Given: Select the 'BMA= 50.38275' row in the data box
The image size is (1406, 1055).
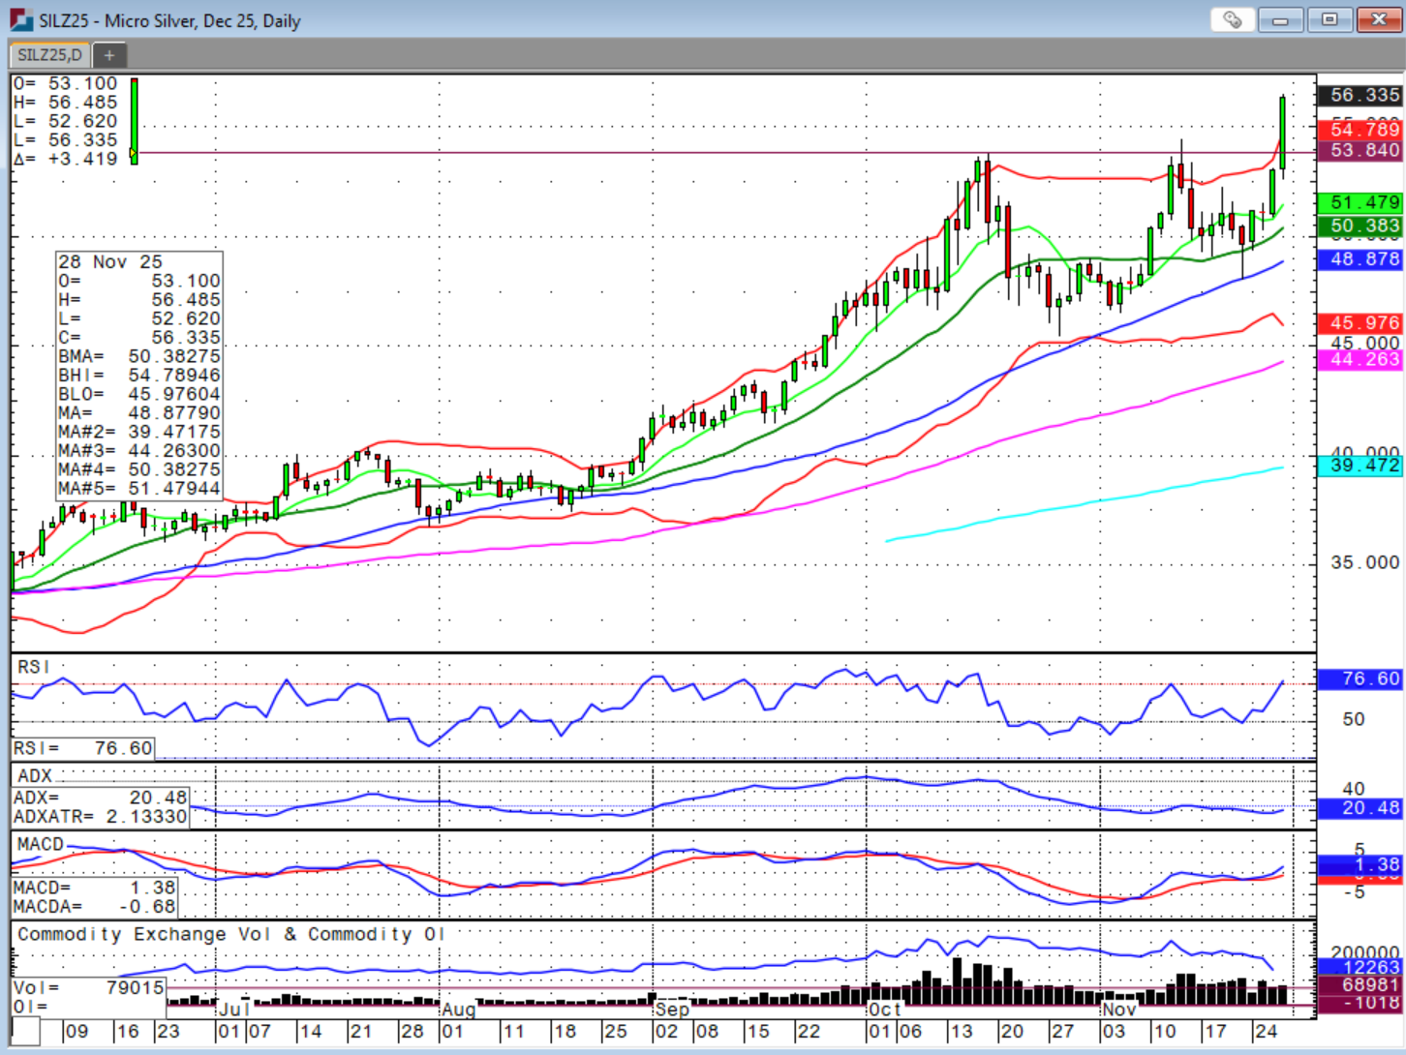Looking at the screenshot, I should pyautogui.click(x=139, y=356).
